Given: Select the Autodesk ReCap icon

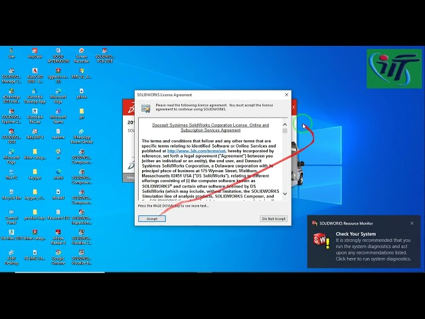Looking at the screenshot, I should pos(35,116).
